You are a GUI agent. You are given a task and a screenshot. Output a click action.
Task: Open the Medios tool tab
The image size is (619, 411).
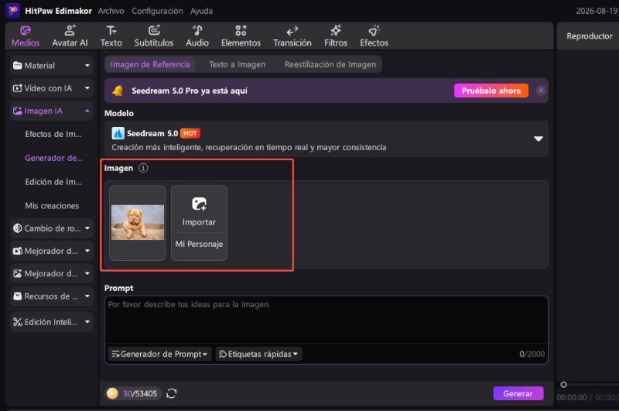coord(26,36)
